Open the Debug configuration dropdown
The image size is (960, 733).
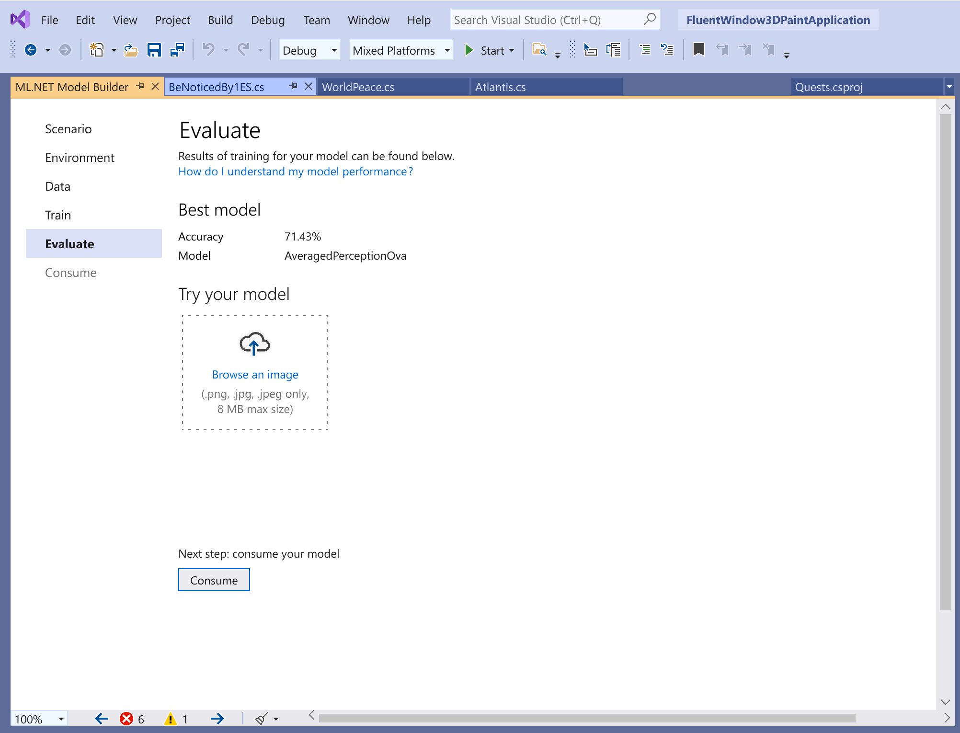309,50
